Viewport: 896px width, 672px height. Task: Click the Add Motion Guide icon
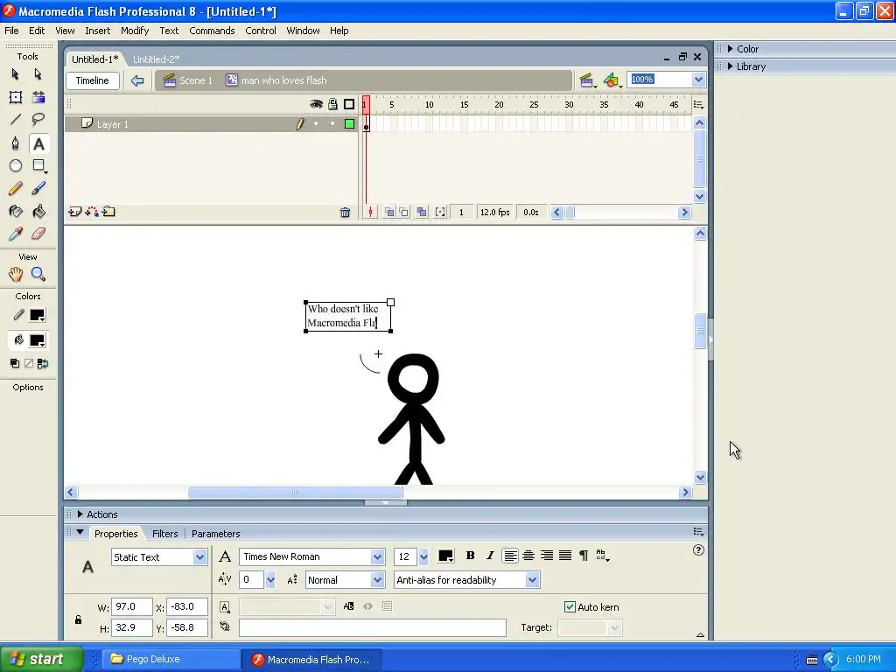(x=91, y=212)
